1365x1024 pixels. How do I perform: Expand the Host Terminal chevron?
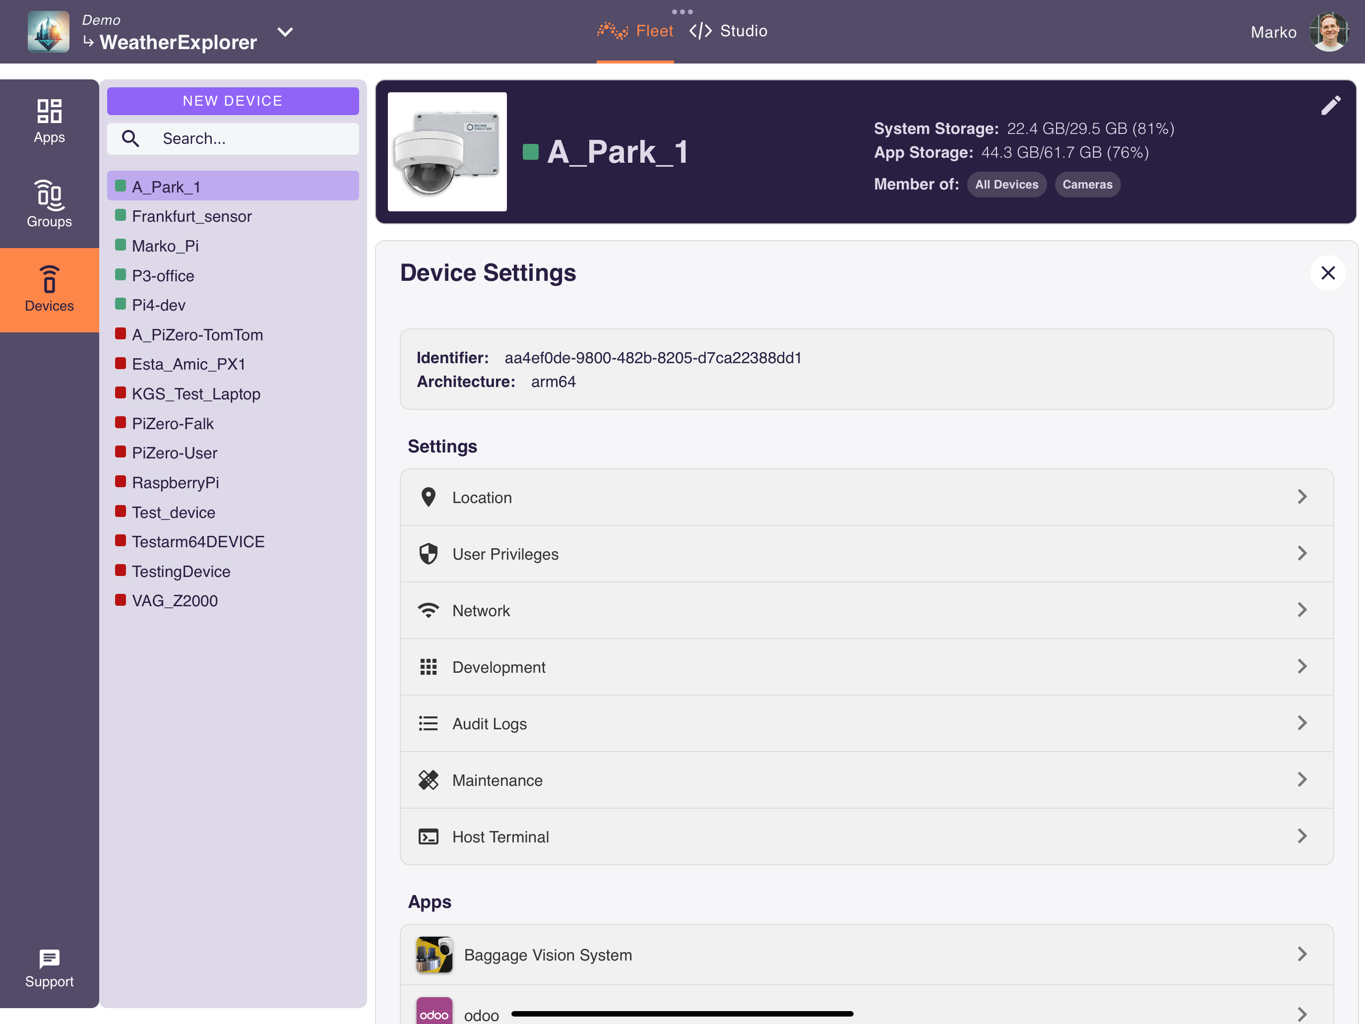pos(1302,836)
